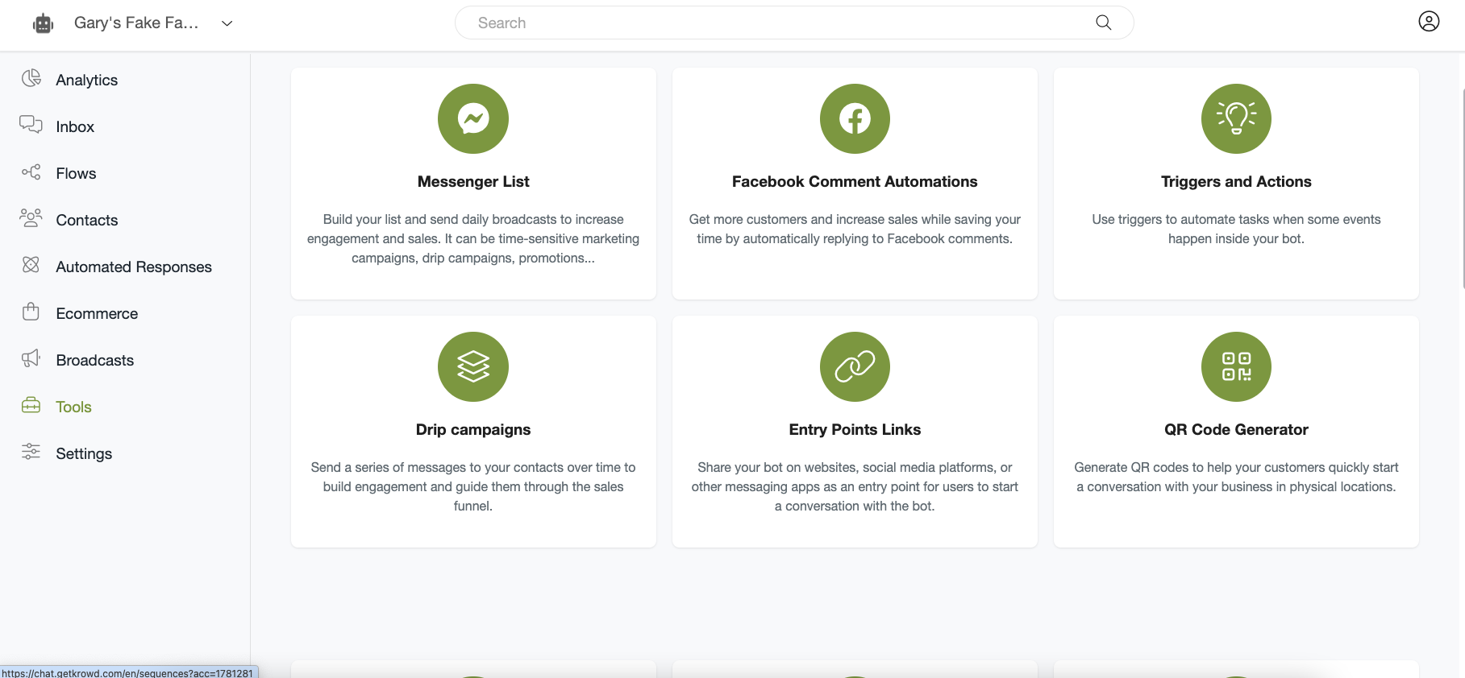Open Ecommerce from sidebar
Screen dimensions: 1465x678
tap(97, 313)
